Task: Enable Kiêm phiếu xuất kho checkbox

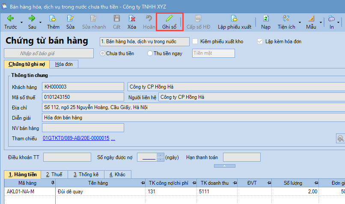Action: [195, 41]
